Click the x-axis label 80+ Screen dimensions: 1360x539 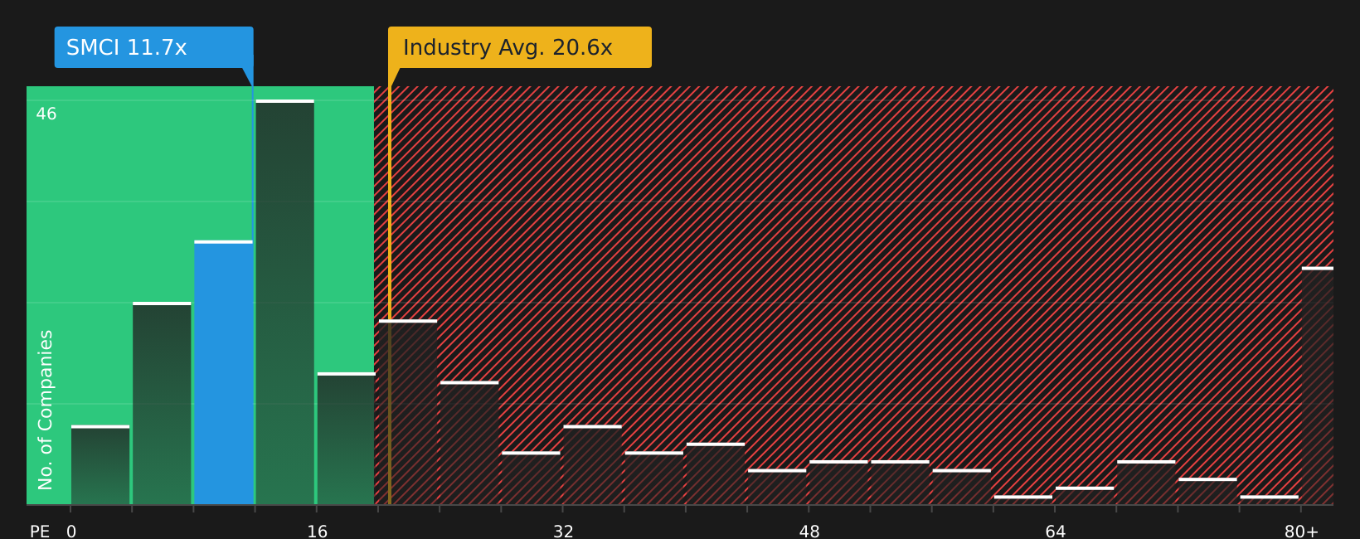pos(1301,531)
